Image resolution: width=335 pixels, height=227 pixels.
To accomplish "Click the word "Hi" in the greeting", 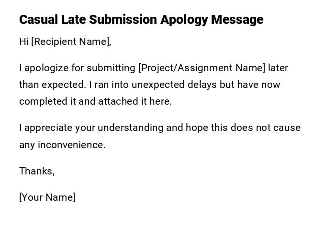I will (24, 42).
